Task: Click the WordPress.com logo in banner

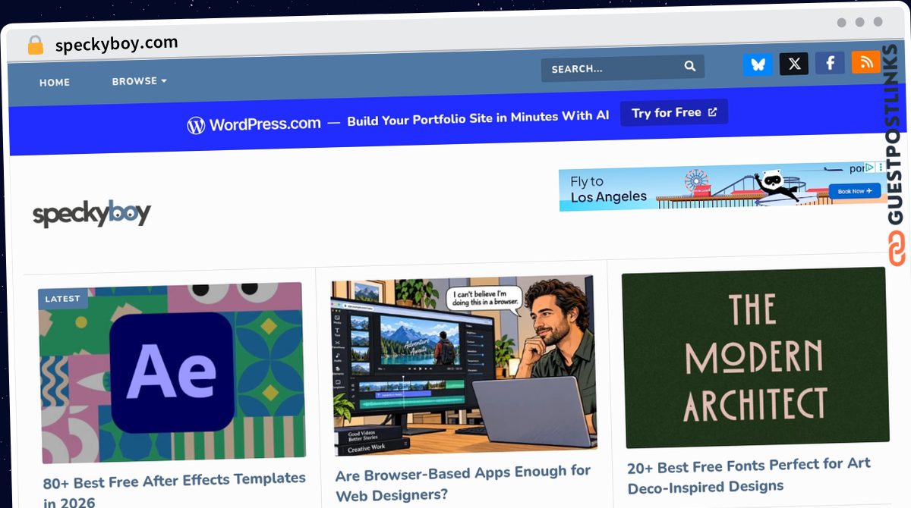Action: (x=254, y=124)
